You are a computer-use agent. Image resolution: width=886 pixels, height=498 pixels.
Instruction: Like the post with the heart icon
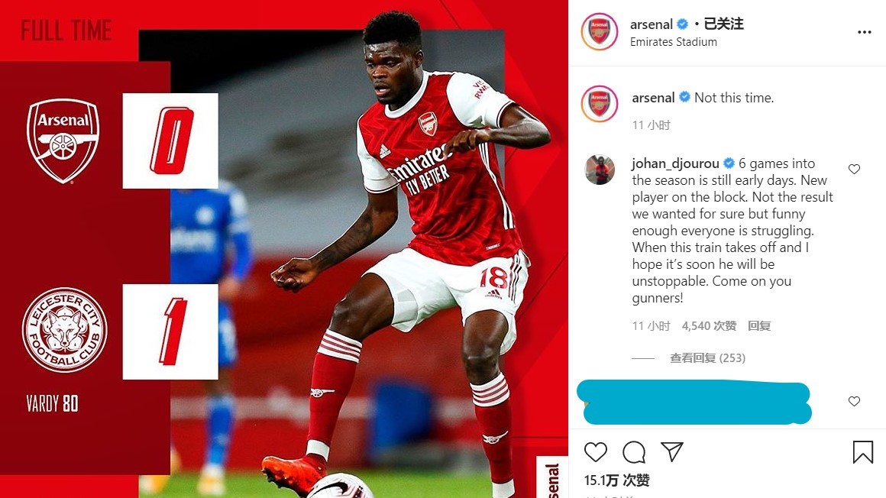596,452
